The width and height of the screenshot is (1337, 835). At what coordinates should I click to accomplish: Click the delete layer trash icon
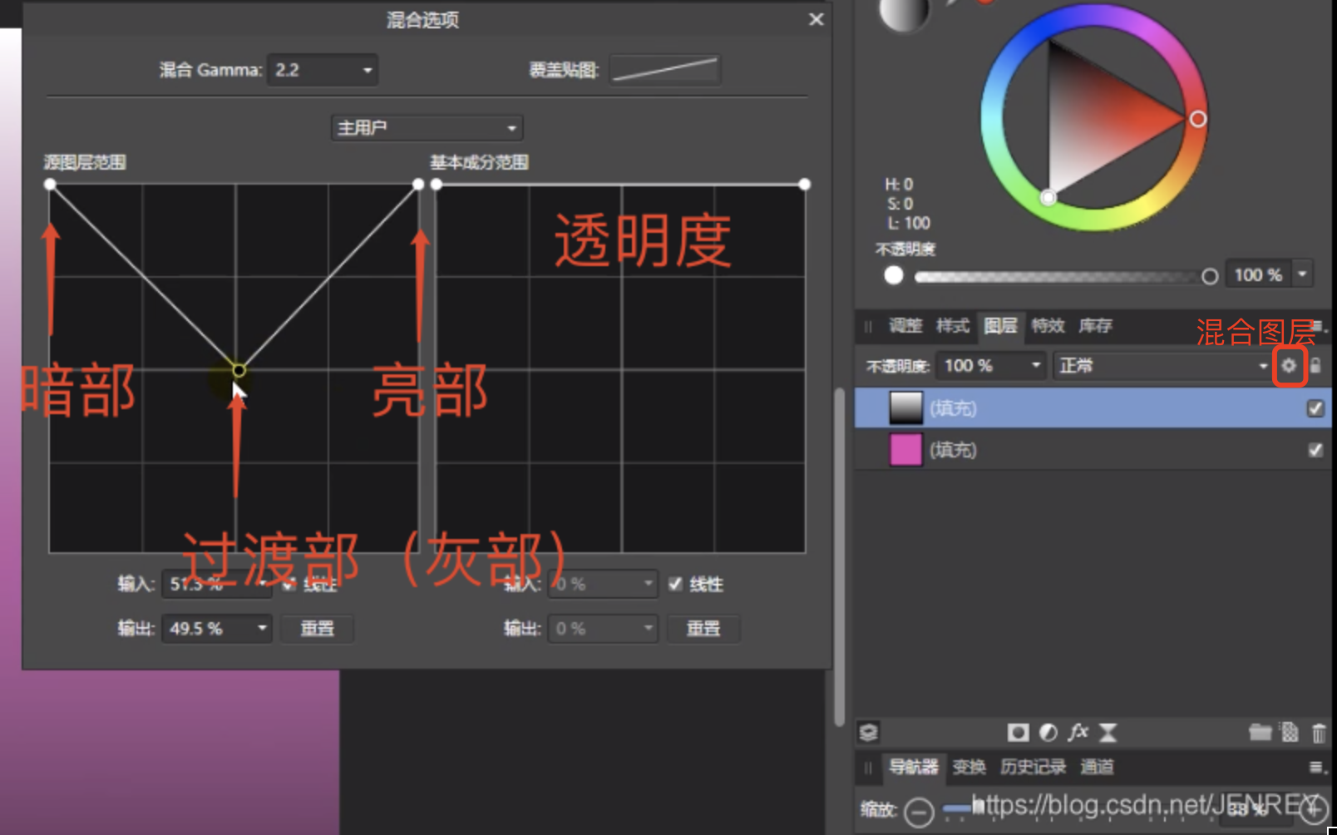coord(1320,733)
